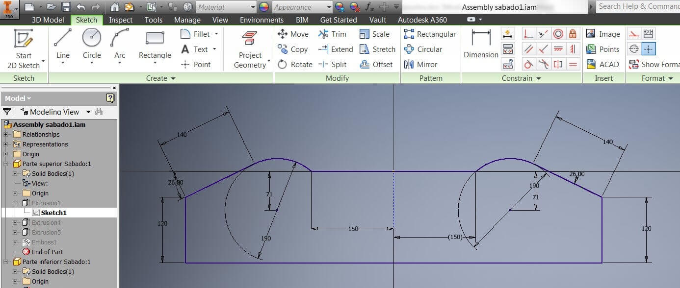Open the Manage tab

187,20
